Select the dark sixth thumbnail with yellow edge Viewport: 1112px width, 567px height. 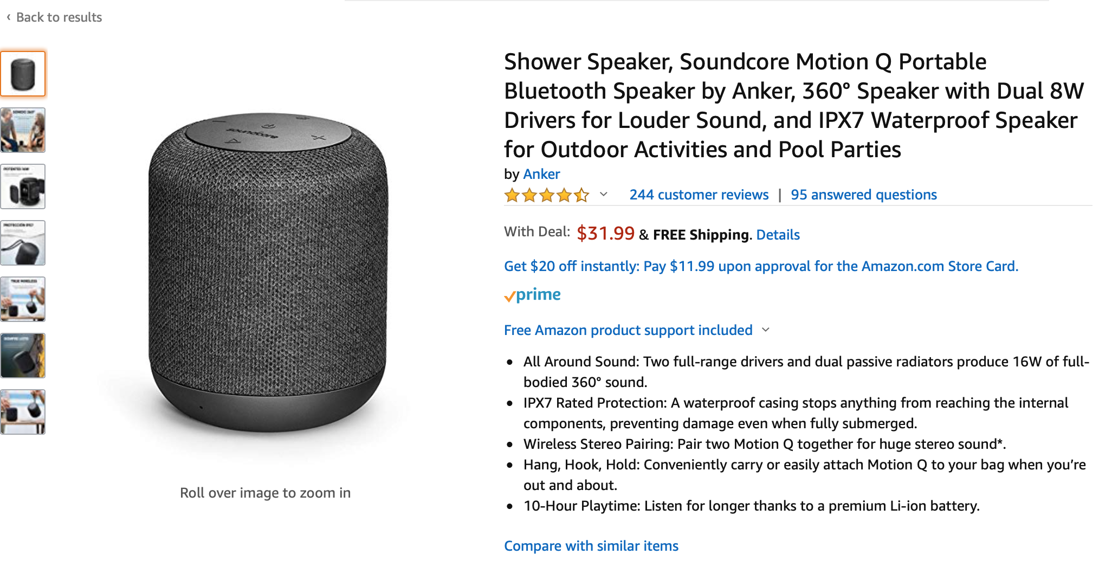coord(23,356)
